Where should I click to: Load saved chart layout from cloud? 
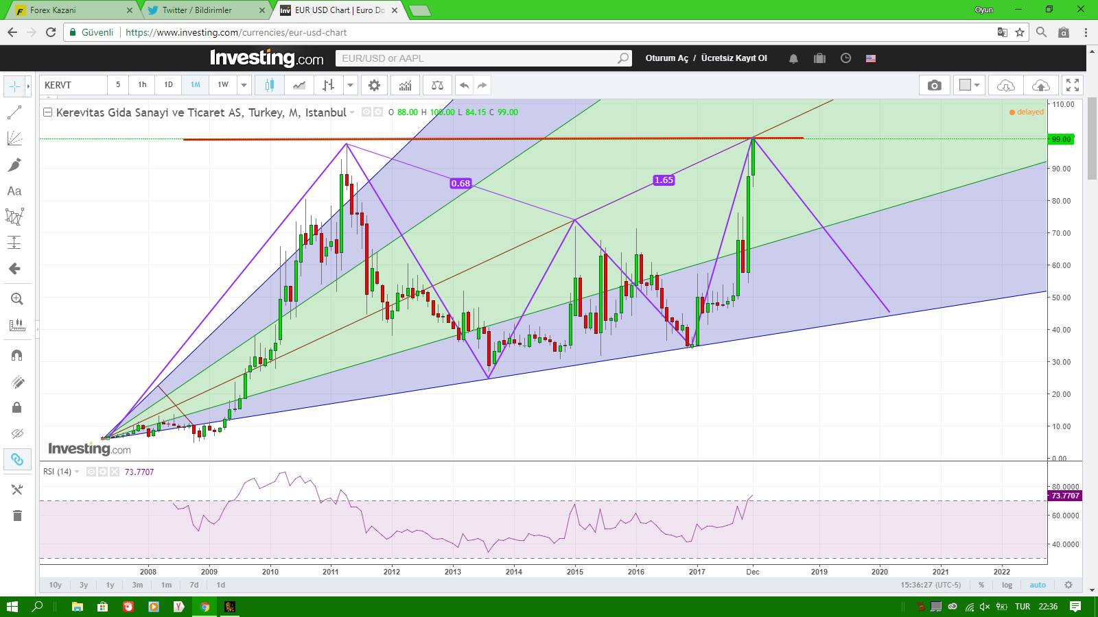click(x=1005, y=85)
